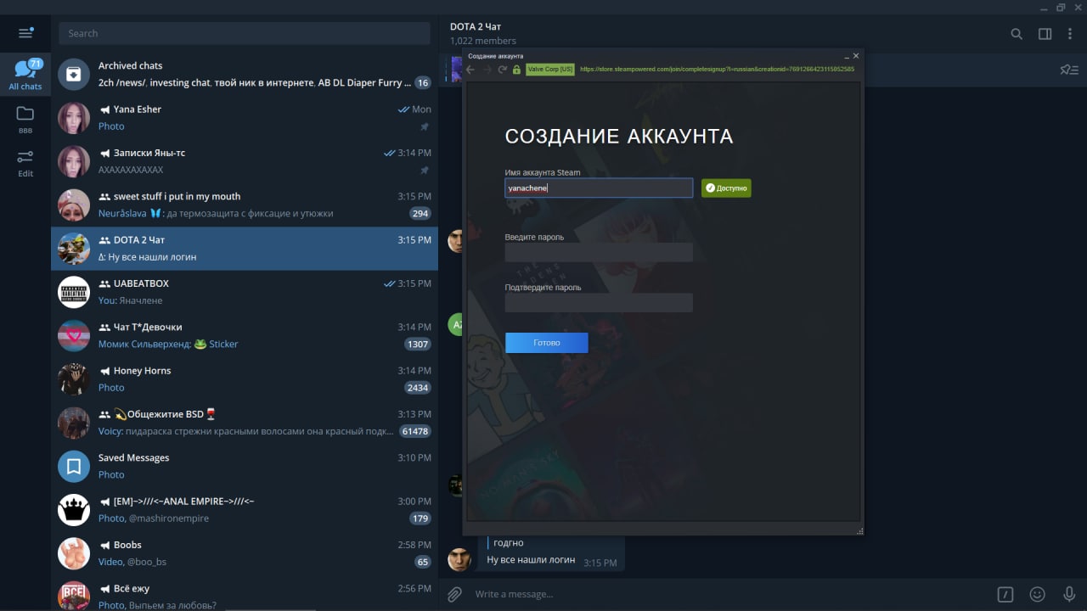Image resolution: width=1087 pixels, height=611 pixels.
Task: Open Telegram's hamburger main menu
Action: coord(25,33)
